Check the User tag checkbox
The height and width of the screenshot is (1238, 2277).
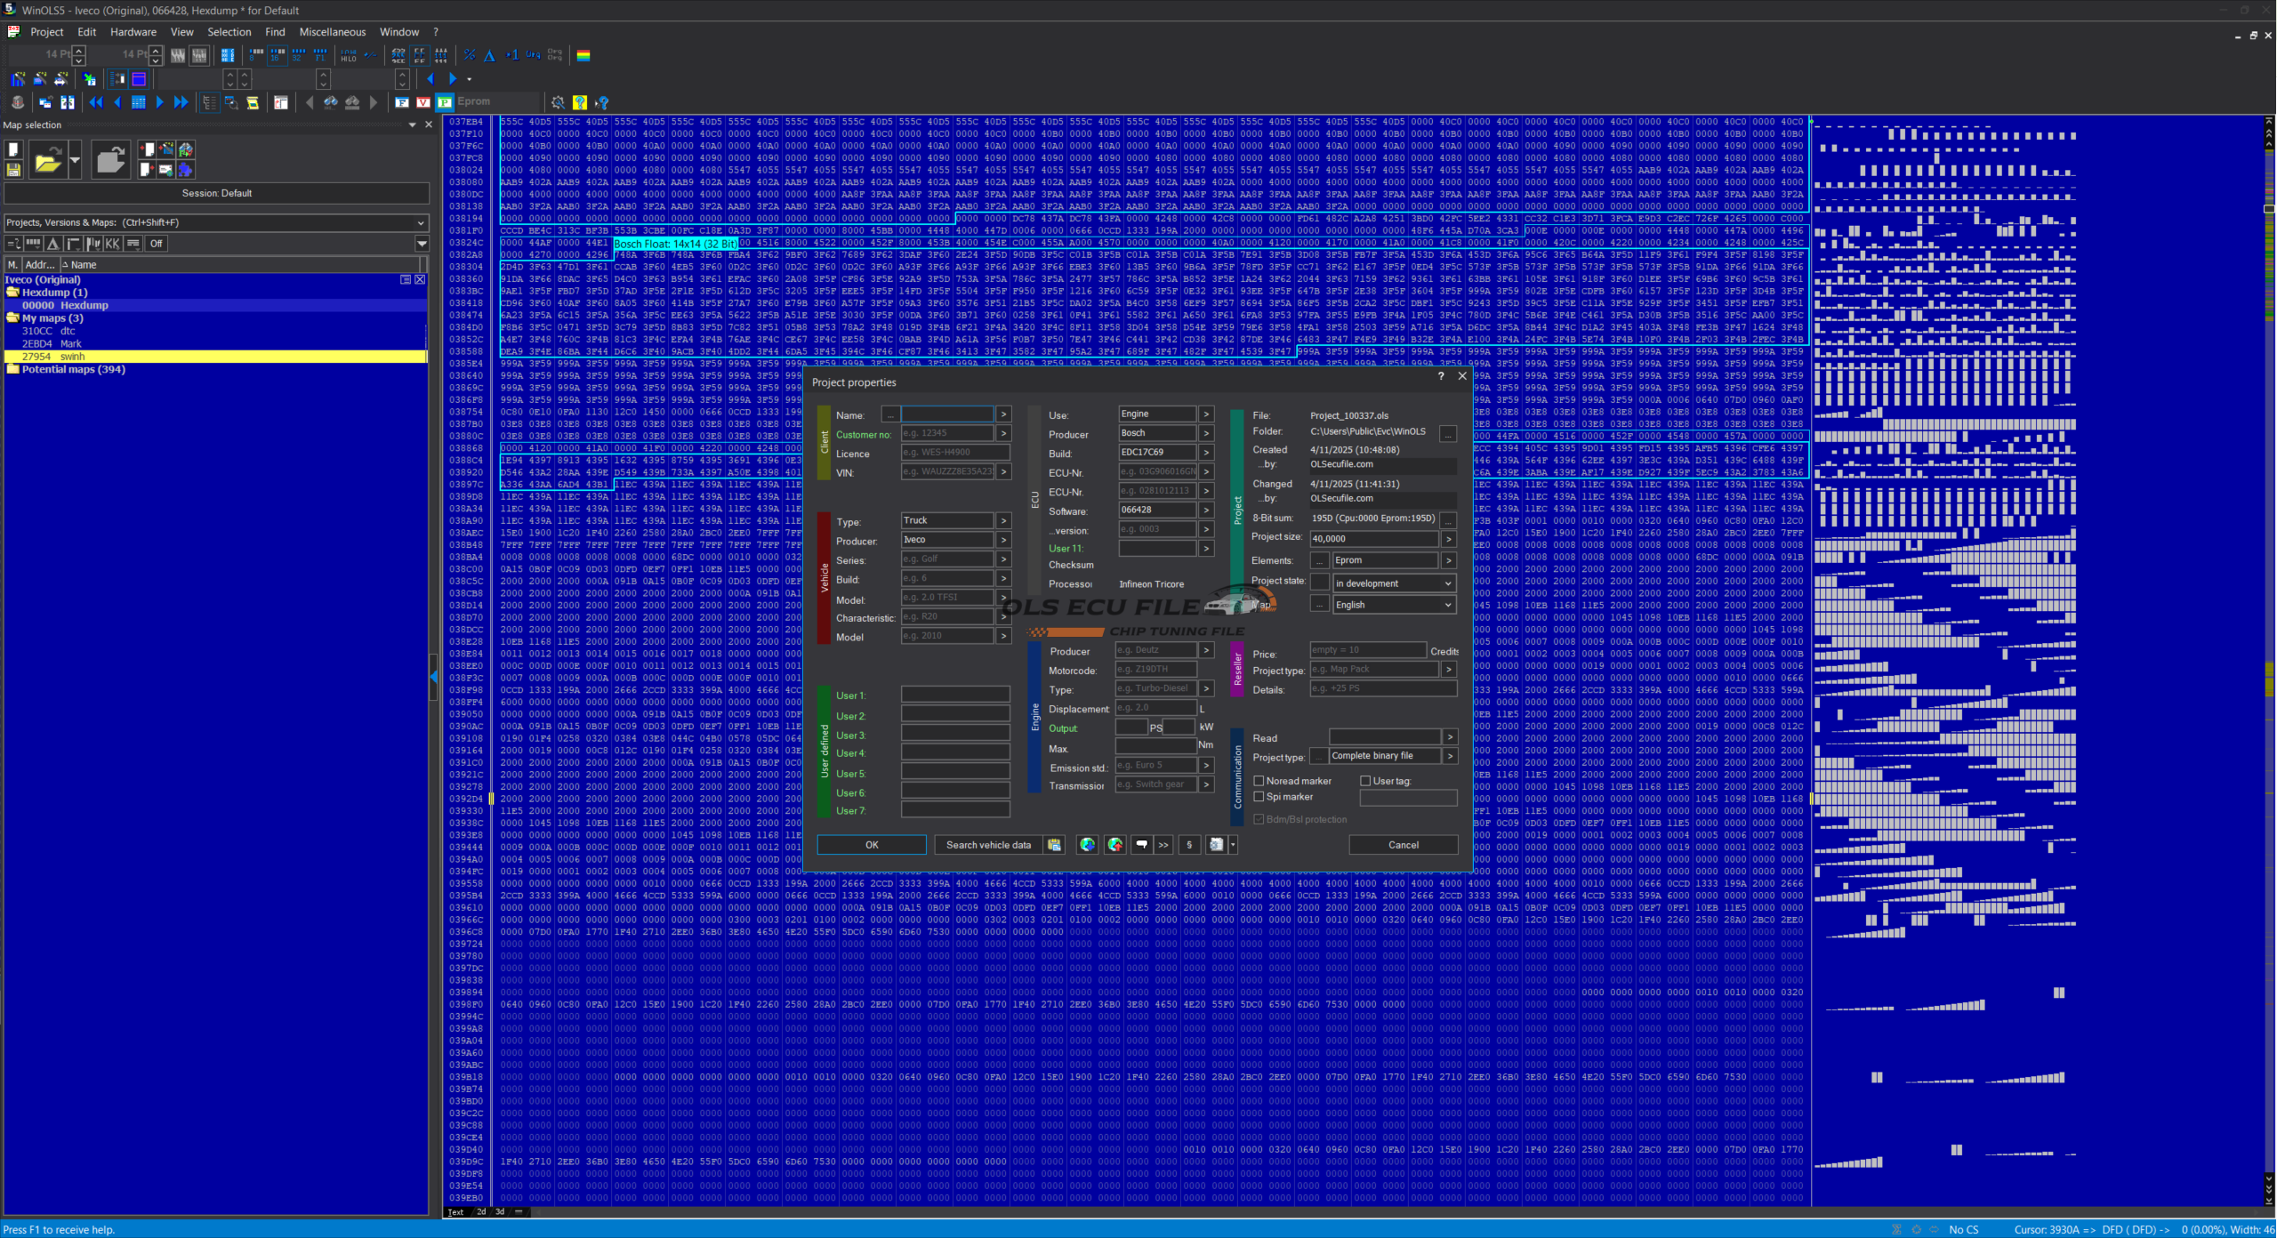click(1365, 781)
